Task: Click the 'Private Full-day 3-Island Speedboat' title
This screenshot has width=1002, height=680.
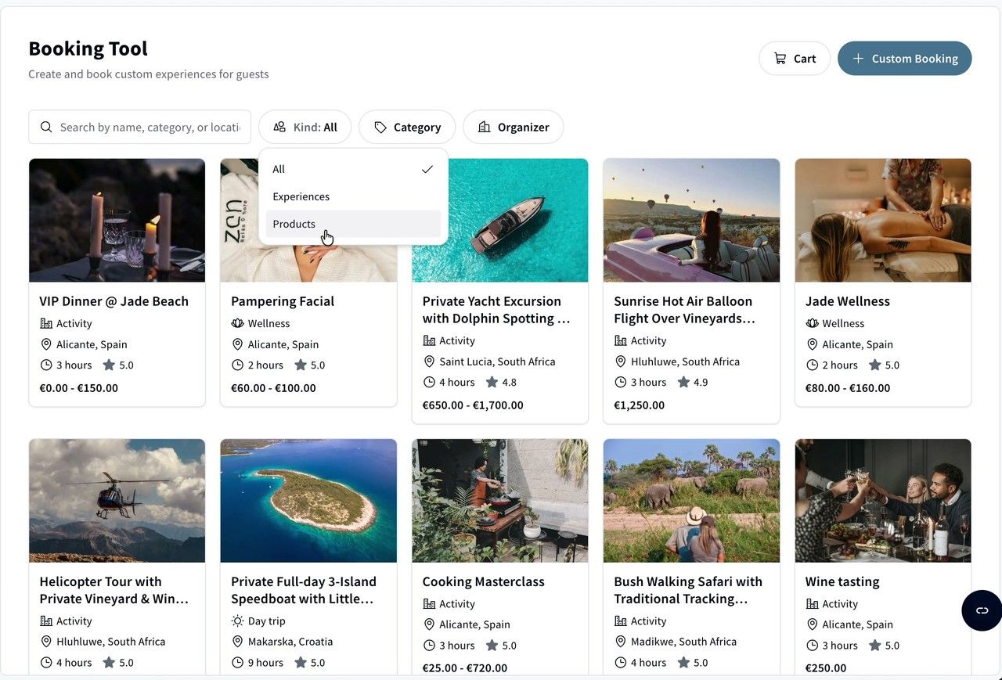Action: coord(304,590)
